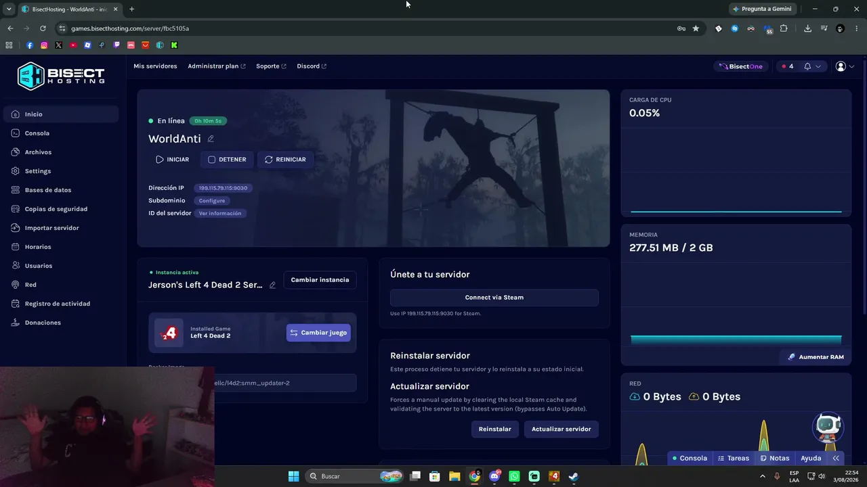Edit the WorldAnti server name pencil
Image resolution: width=867 pixels, height=487 pixels.
pos(211,139)
